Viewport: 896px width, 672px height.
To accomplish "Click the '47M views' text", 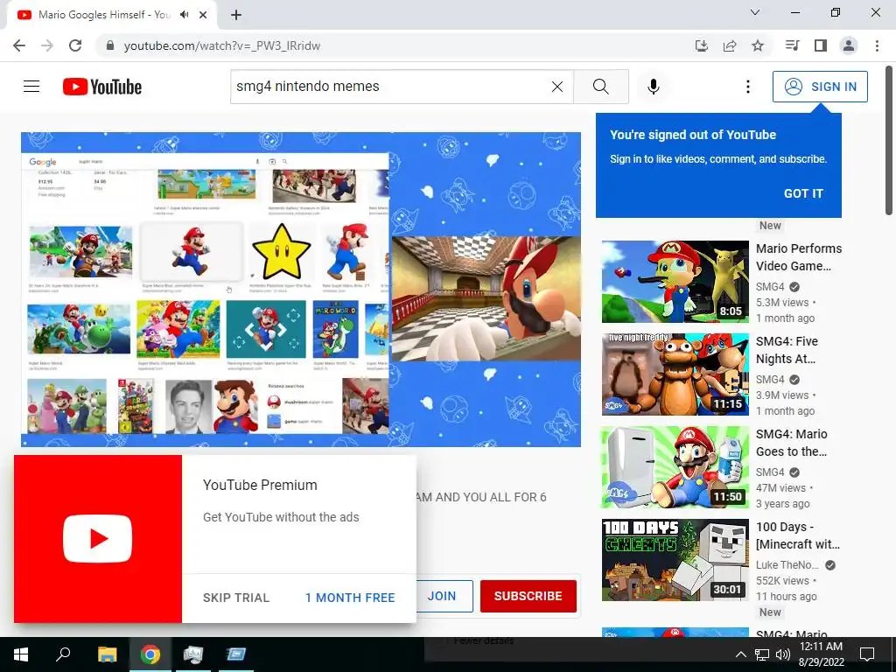I will (780, 488).
